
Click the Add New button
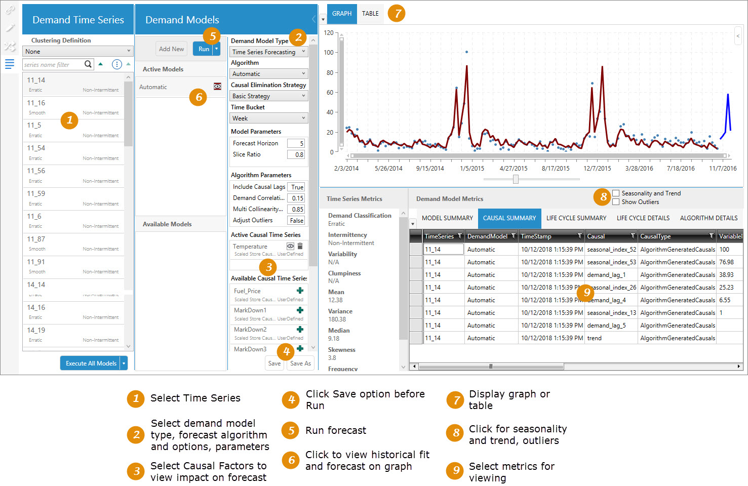tap(171, 49)
